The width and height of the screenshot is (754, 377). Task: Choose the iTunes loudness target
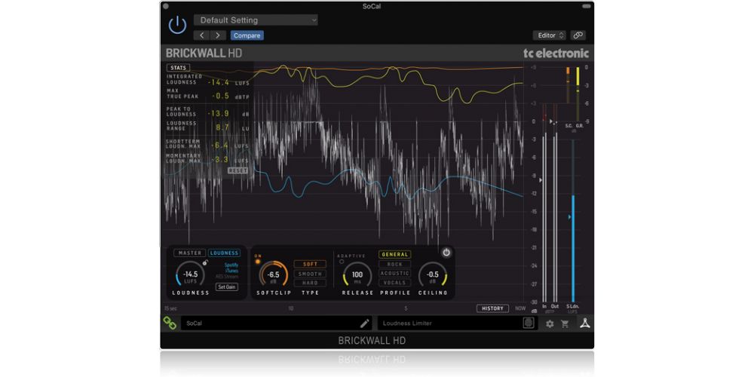pyautogui.click(x=232, y=271)
